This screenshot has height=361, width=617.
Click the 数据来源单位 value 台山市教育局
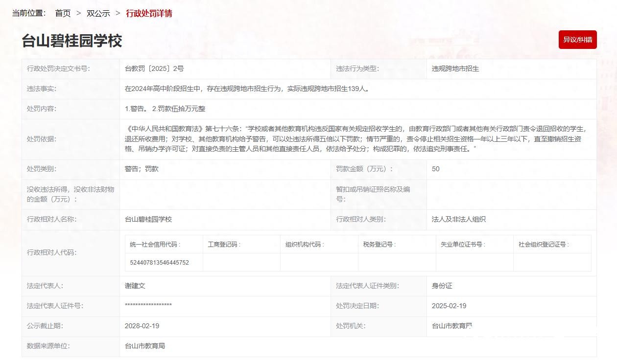145,346
